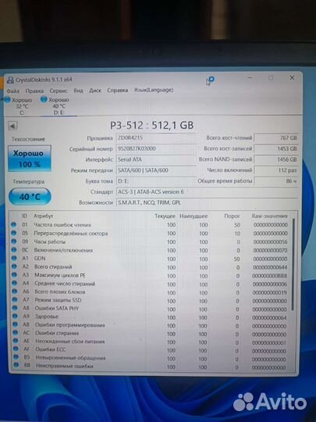This screenshot has height=422, width=316.
Task: Click status dot of attribute A6 Всего плохих блоков
Action: pos(15,291)
